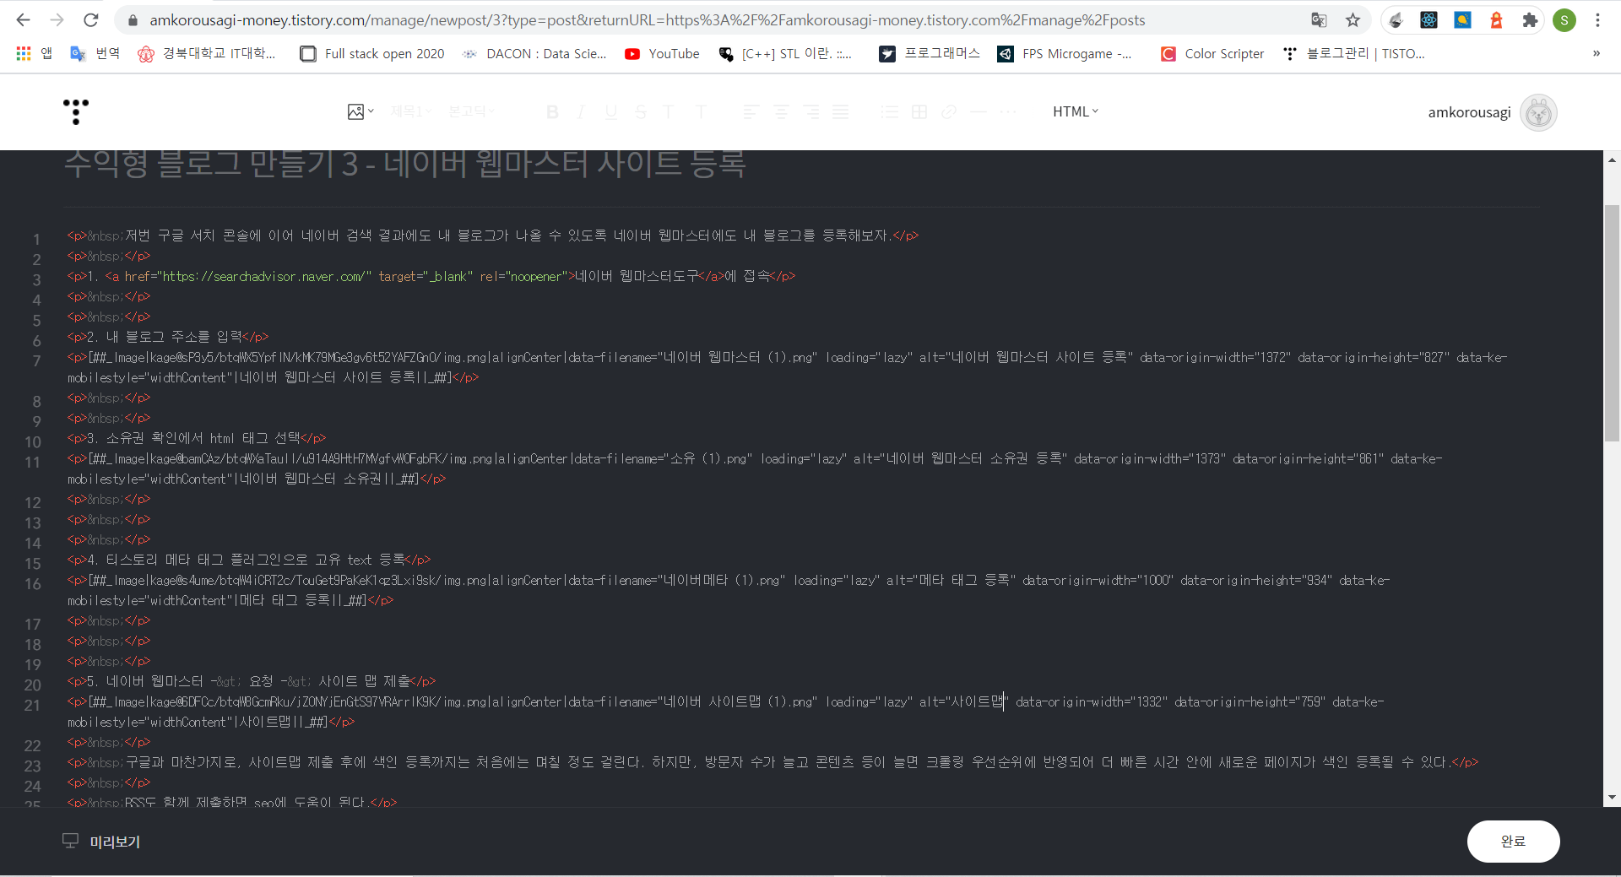Open the 블로그관리 TISTORY bookmark
1621x877 pixels.
[x=1353, y=54]
